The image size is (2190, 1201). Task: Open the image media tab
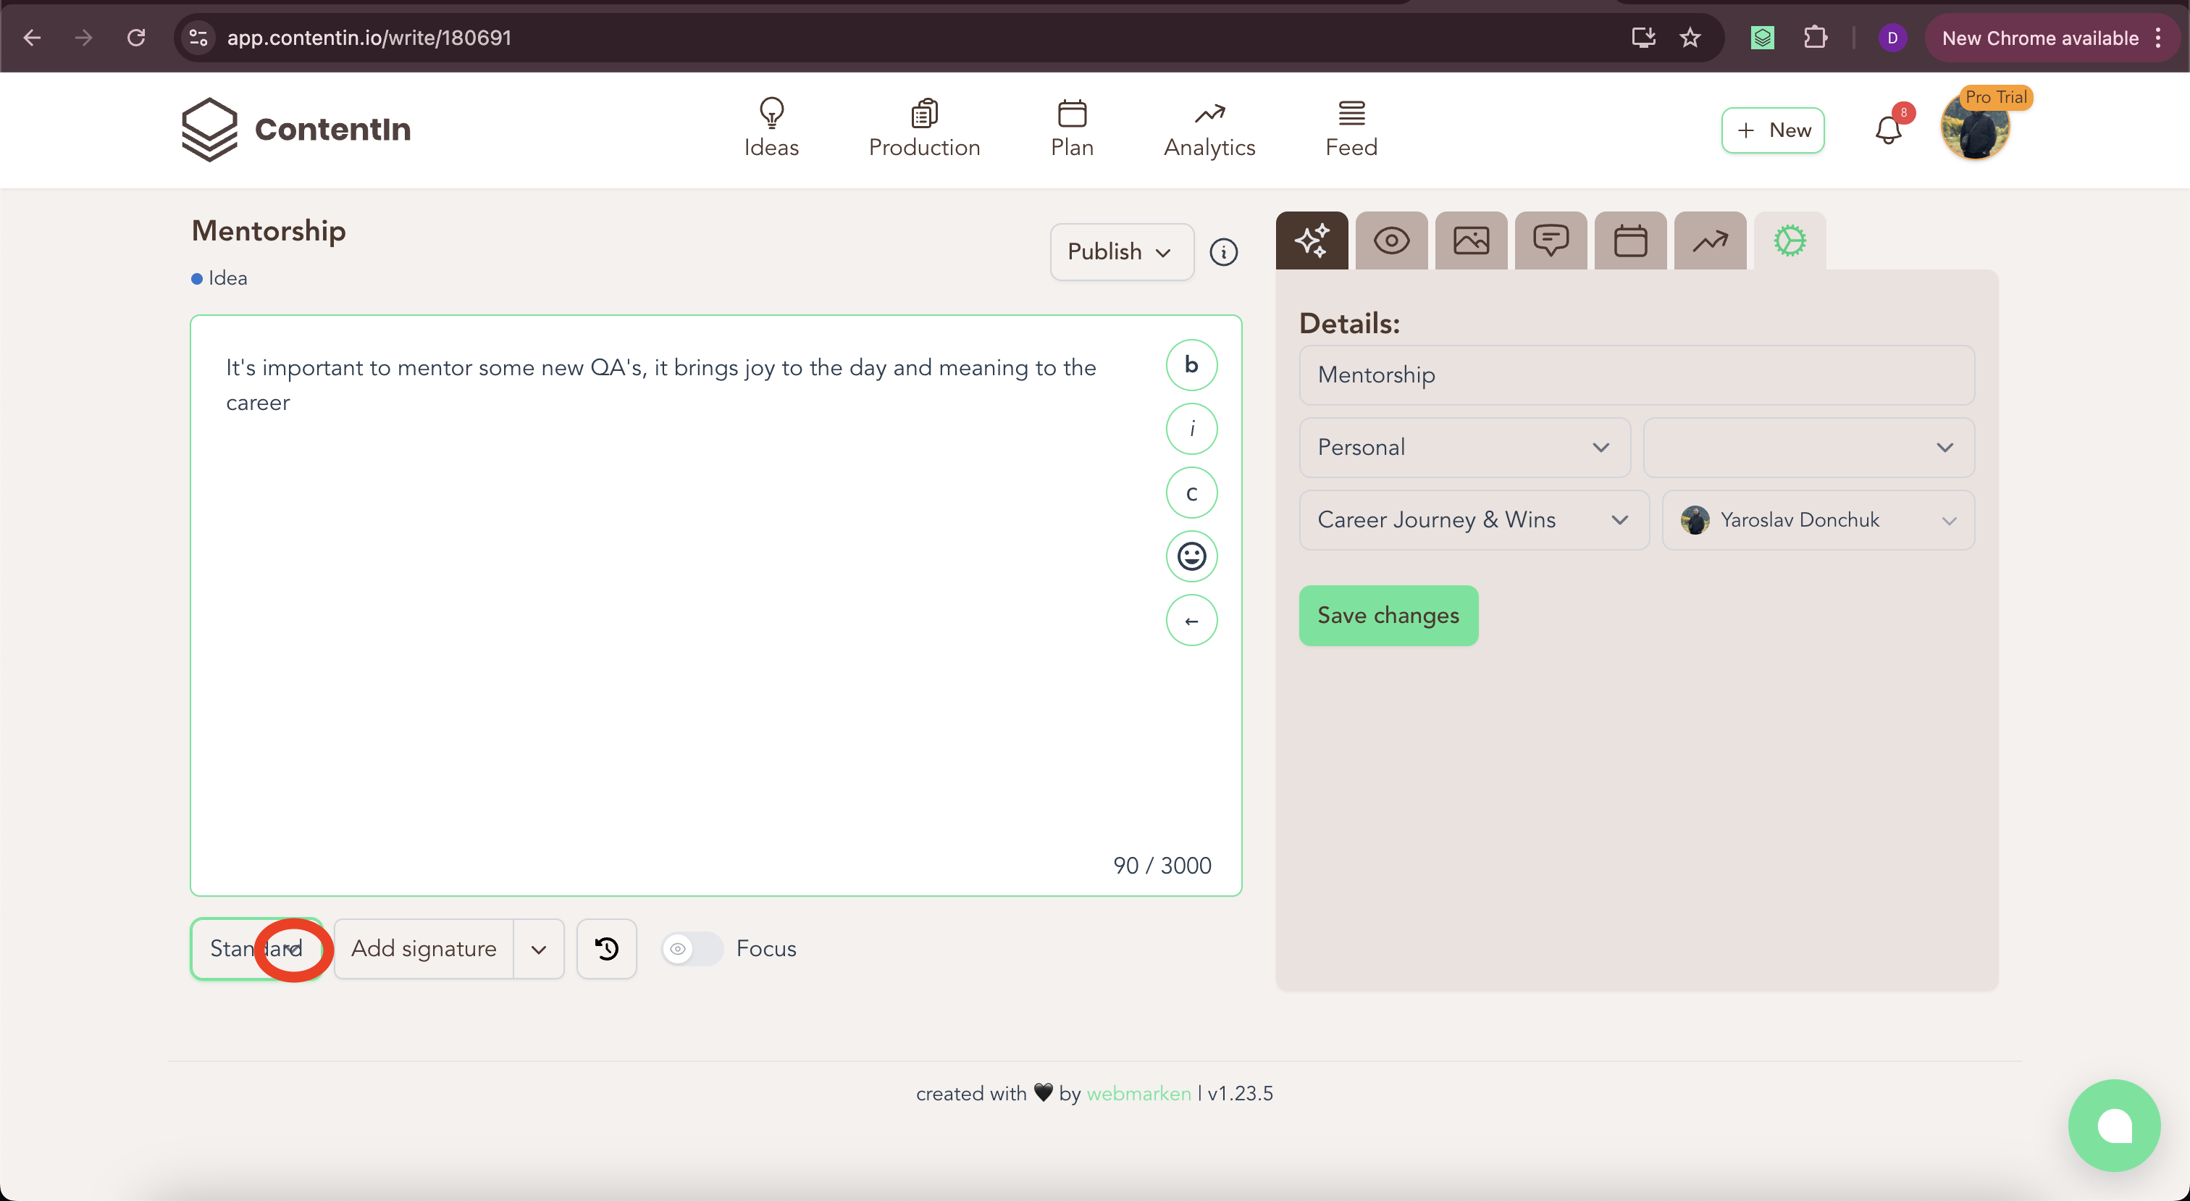1471,240
